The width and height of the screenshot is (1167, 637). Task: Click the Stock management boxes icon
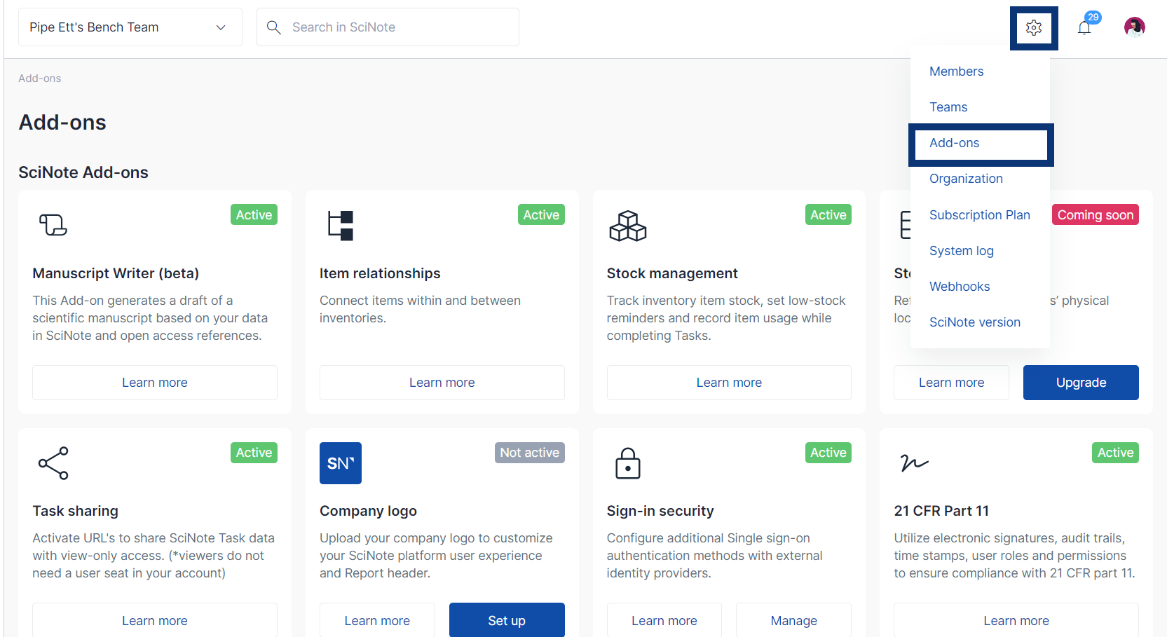(x=627, y=226)
